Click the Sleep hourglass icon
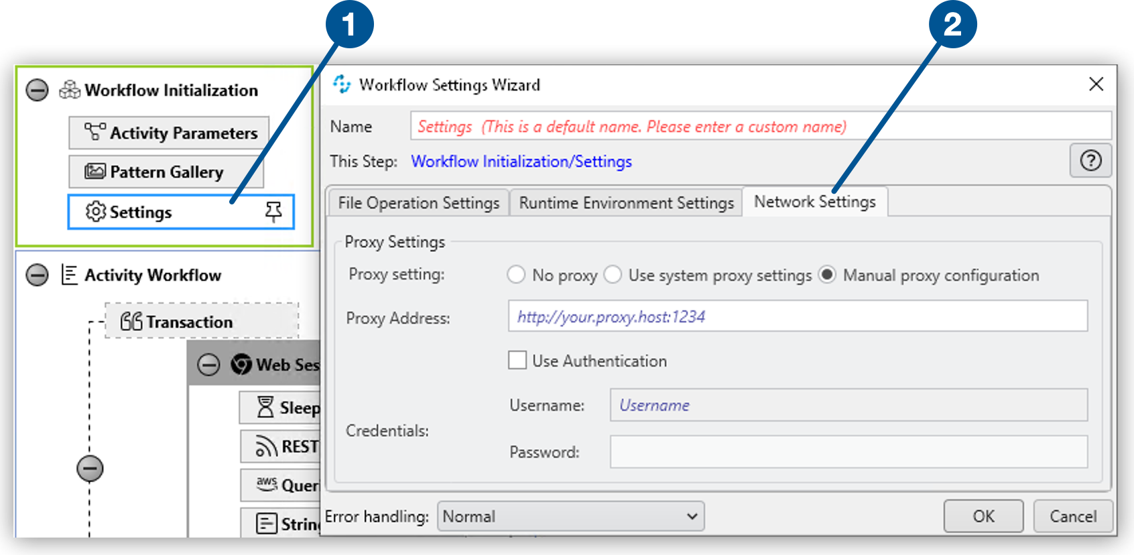Image resolution: width=1134 pixels, height=555 pixels. pos(265,407)
